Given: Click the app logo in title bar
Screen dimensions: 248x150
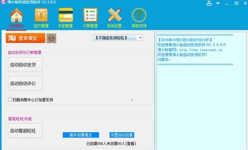Looking at the screenshot, I should (x=3, y=2).
